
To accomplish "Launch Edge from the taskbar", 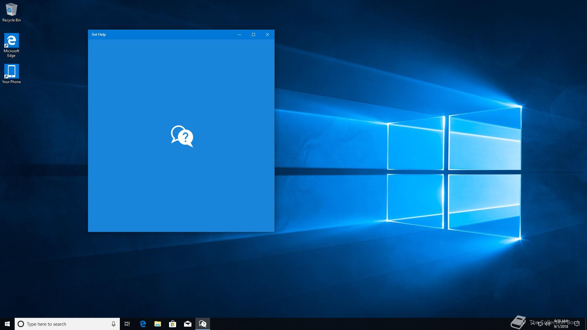I will (143, 324).
